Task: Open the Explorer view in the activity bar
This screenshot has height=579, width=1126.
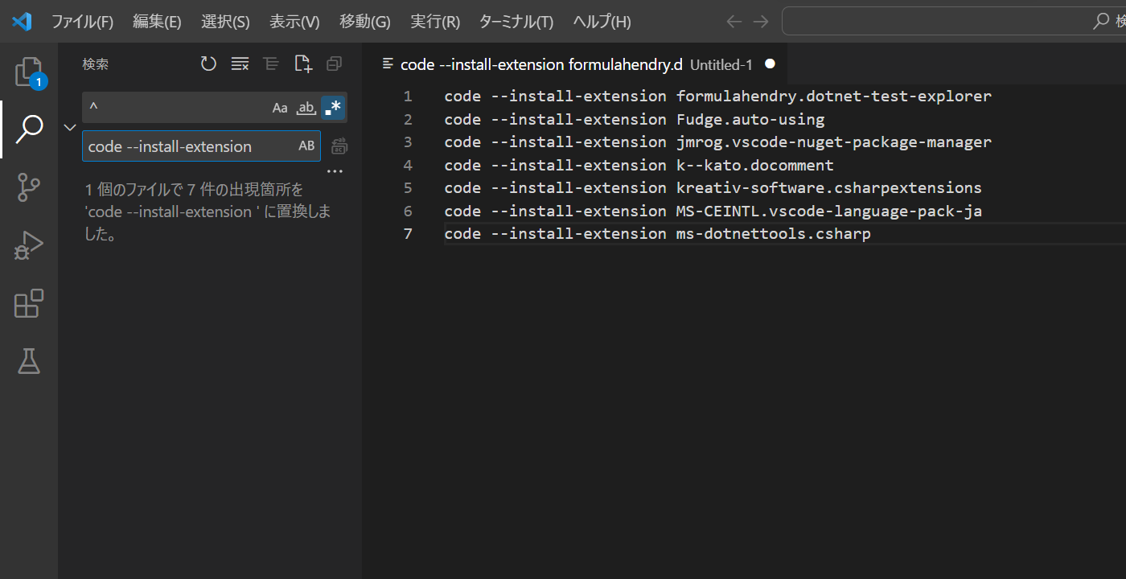Action: (x=28, y=72)
